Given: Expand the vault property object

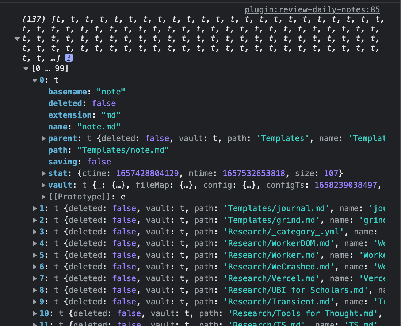Looking at the screenshot, I should tap(43, 185).
